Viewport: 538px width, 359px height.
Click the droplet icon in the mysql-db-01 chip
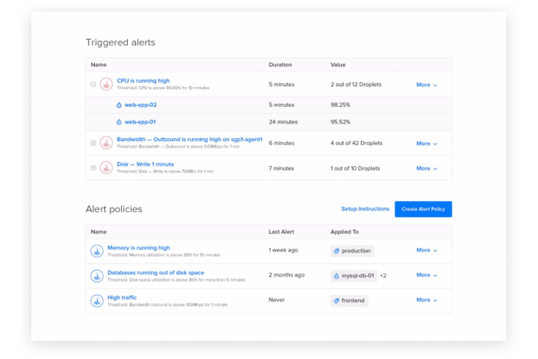(x=336, y=276)
